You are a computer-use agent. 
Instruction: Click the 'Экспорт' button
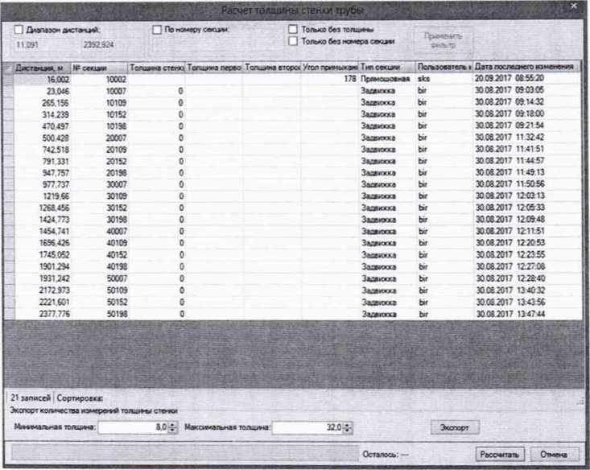pos(456,427)
